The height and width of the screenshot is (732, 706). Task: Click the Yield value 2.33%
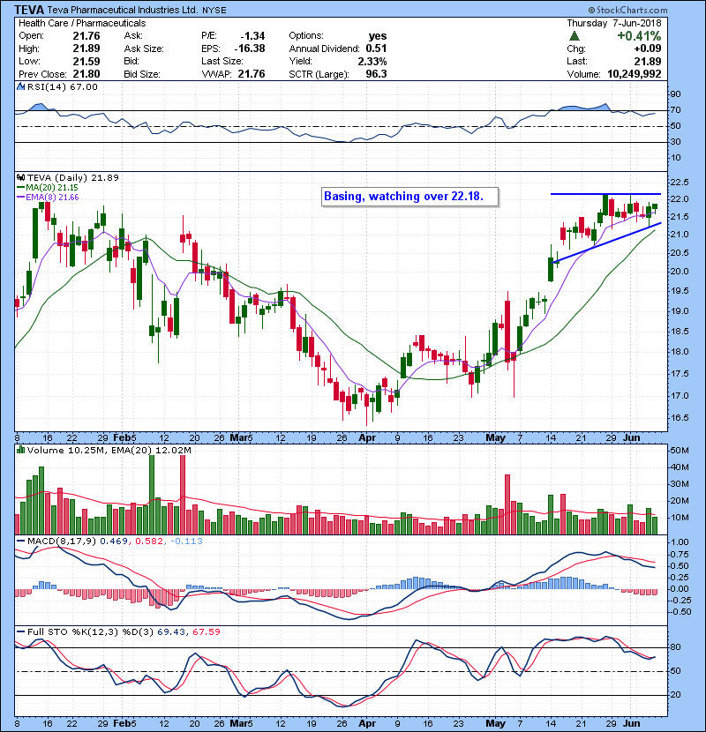click(x=372, y=61)
